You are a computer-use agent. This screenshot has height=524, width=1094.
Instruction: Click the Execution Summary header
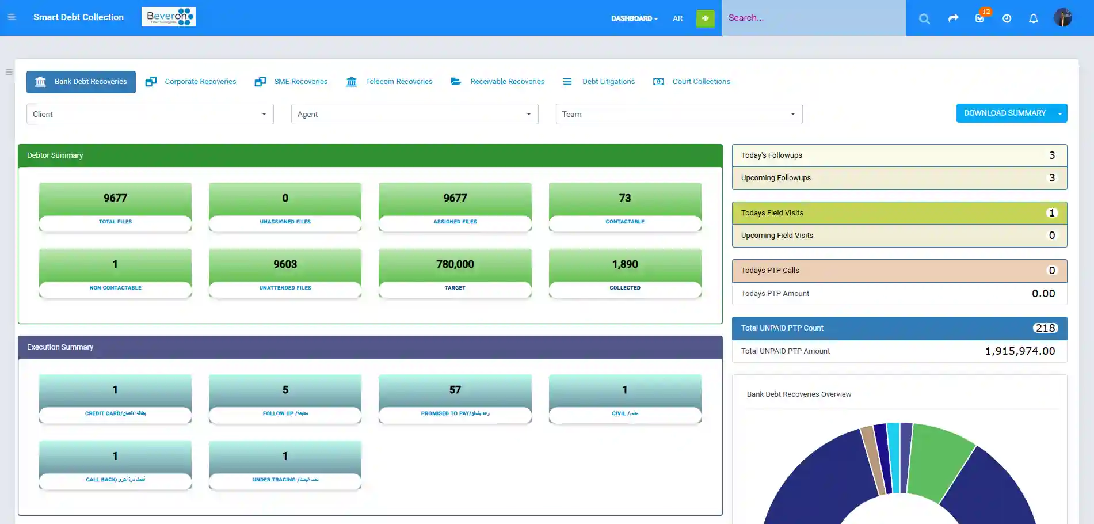(370, 347)
